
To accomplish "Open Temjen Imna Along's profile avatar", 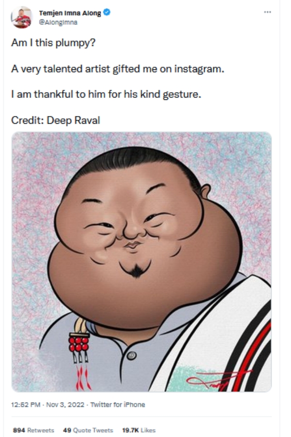I will pos(21,17).
